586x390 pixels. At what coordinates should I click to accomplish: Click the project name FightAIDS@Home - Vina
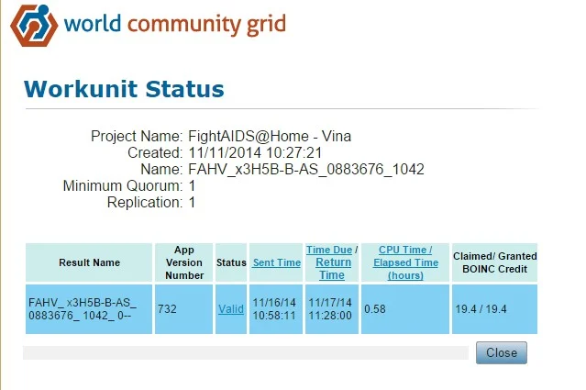270,136
